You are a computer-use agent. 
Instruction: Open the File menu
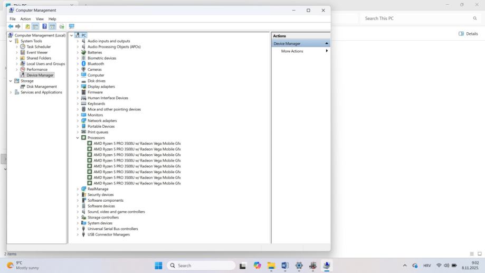[13, 19]
